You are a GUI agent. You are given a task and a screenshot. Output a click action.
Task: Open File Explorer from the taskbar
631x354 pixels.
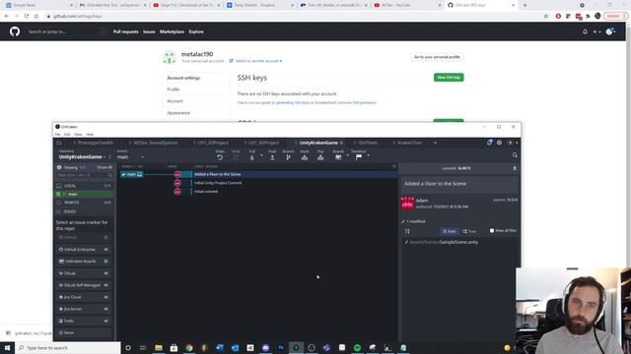[159, 347]
